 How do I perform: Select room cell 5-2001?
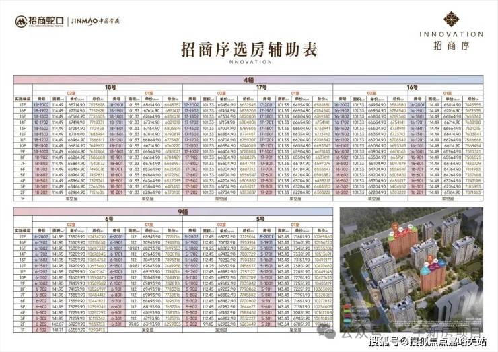266,237
